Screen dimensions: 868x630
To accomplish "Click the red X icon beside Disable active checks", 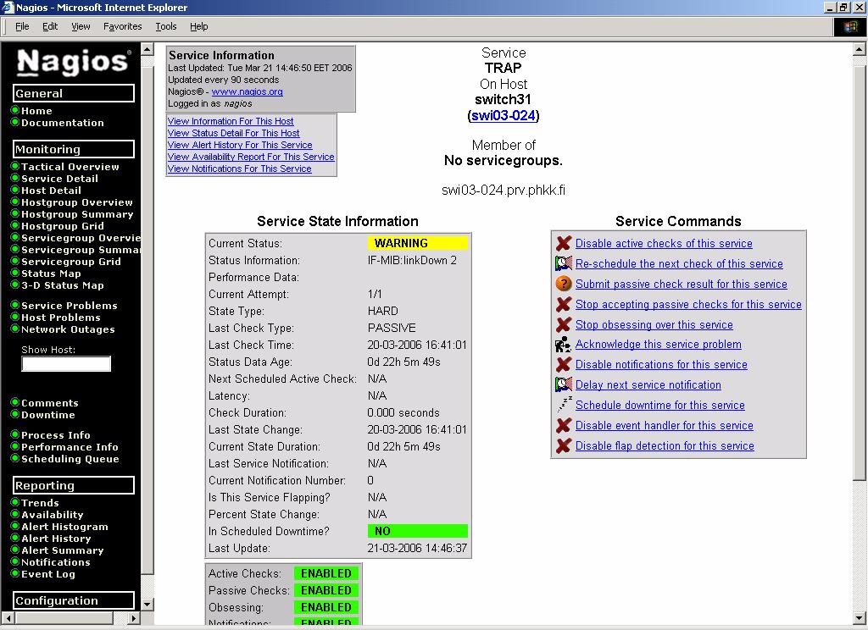I will tap(564, 243).
